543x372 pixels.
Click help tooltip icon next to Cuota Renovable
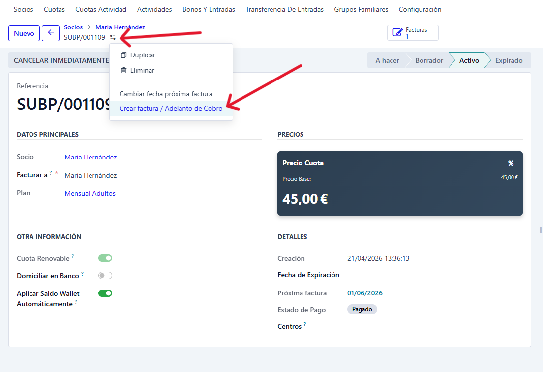[73, 256]
